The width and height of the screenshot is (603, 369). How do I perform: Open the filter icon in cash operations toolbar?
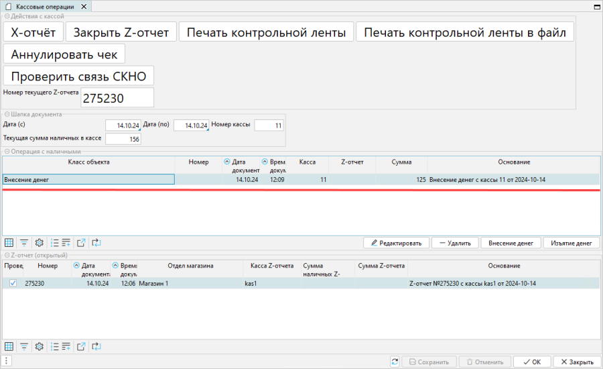click(x=24, y=243)
